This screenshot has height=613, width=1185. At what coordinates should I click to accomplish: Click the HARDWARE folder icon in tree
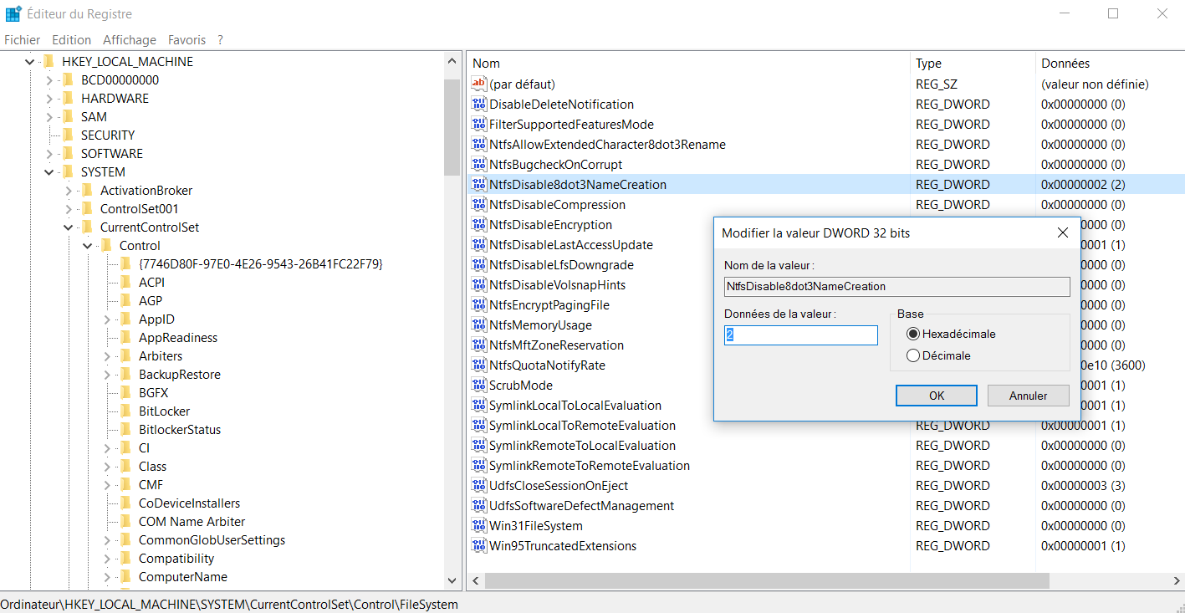pos(68,99)
